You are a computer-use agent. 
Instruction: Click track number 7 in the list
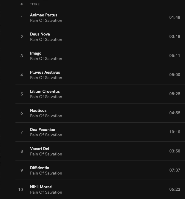click(x=21, y=132)
